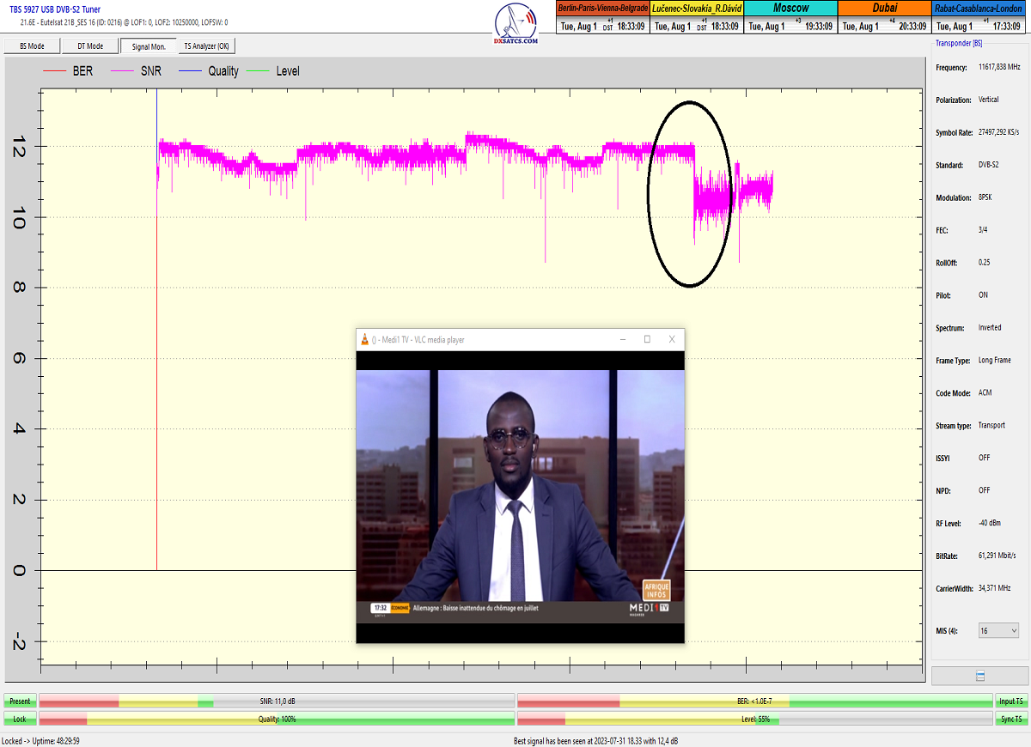Screen dimensions: 1031x747
Task: Open the MIS stream ID dropdown
Action: [998, 631]
